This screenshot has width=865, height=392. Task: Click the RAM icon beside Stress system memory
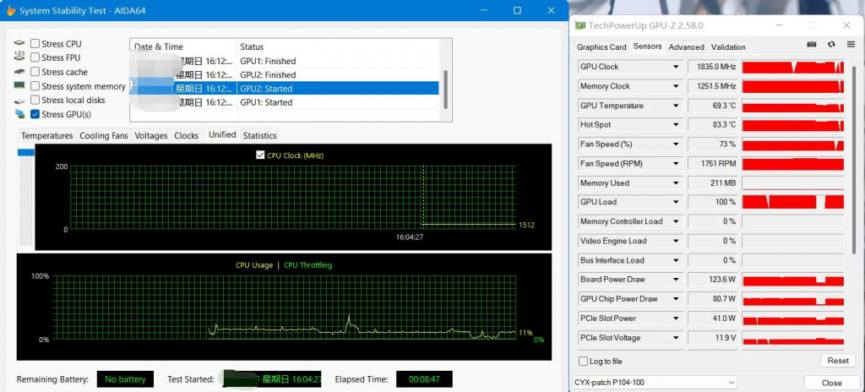(x=20, y=85)
